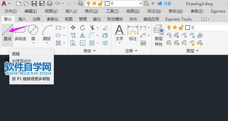This screenshot has height=121, width=228.
Task: Select the linear dimension icon
Action: tap(143, 28)
